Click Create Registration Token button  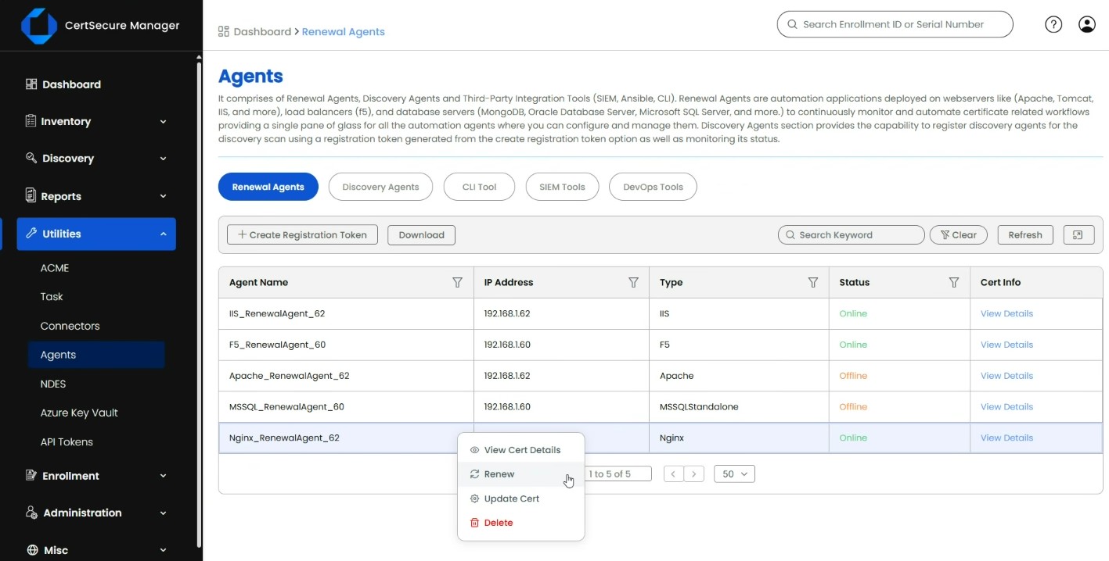302,234
